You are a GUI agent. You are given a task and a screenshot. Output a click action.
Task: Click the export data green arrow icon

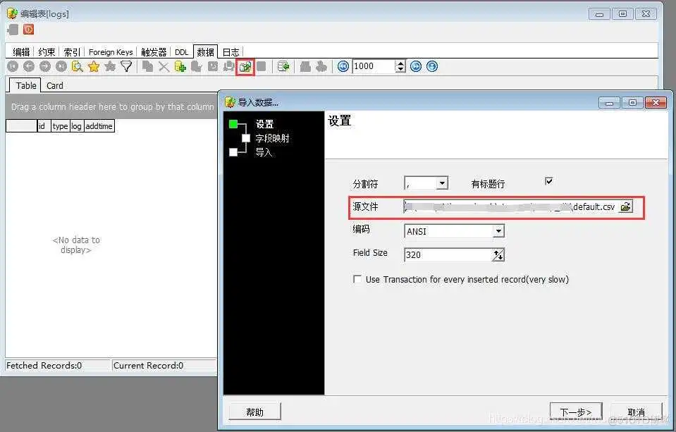pyautogui.click(x=283, y=66)
